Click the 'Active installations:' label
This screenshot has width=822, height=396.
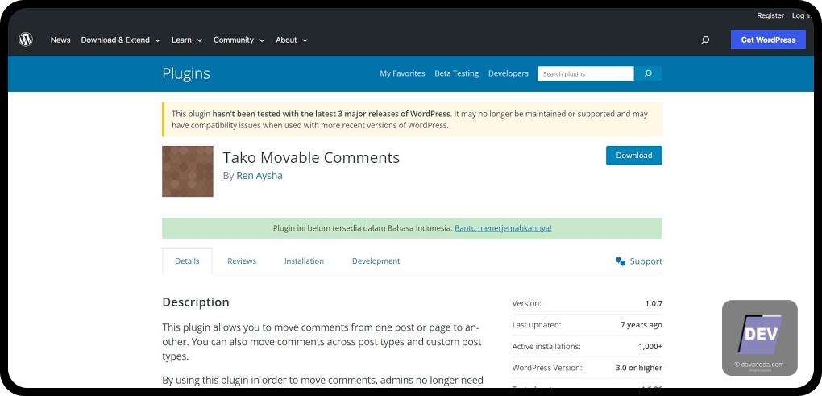coord(546,346)
